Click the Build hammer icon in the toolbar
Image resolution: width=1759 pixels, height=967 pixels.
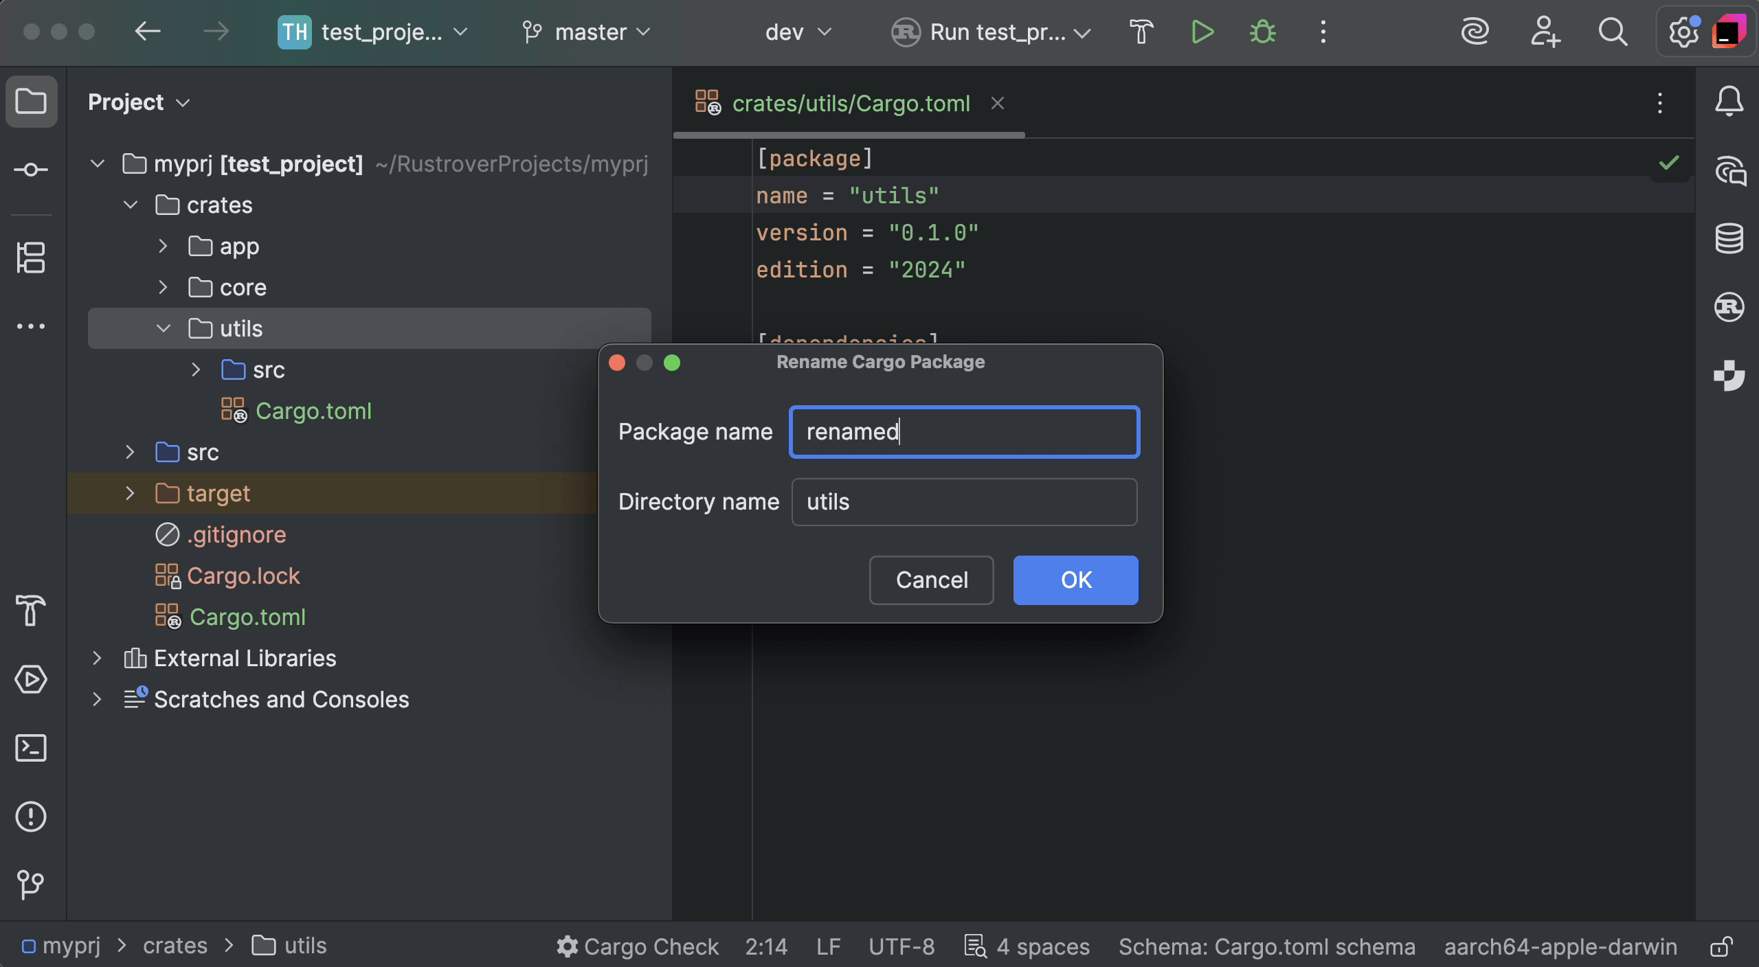tap(1141, 32)
